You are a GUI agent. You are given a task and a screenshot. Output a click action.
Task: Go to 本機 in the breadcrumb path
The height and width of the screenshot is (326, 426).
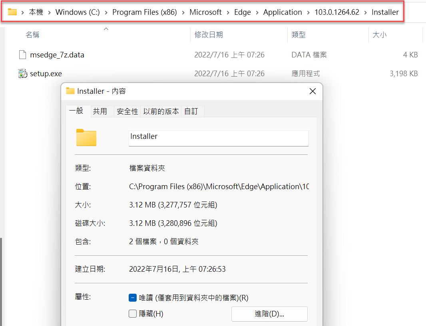(x=36, y=12)
